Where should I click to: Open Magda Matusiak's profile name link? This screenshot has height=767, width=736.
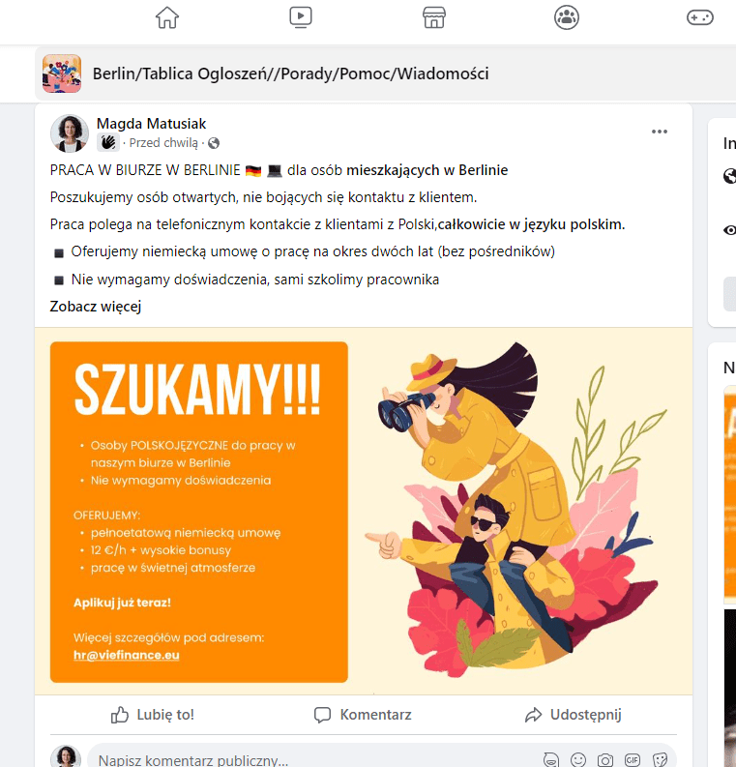point(151,124)
